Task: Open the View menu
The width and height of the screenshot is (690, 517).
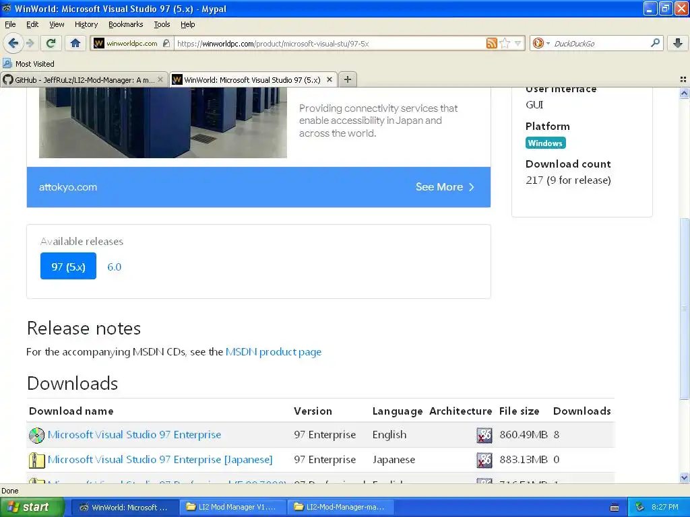Action: (57, 24)
